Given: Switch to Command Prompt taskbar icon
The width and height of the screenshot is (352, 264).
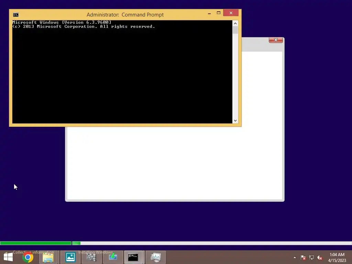Looking at the screenshot, I should pos(133,257).
